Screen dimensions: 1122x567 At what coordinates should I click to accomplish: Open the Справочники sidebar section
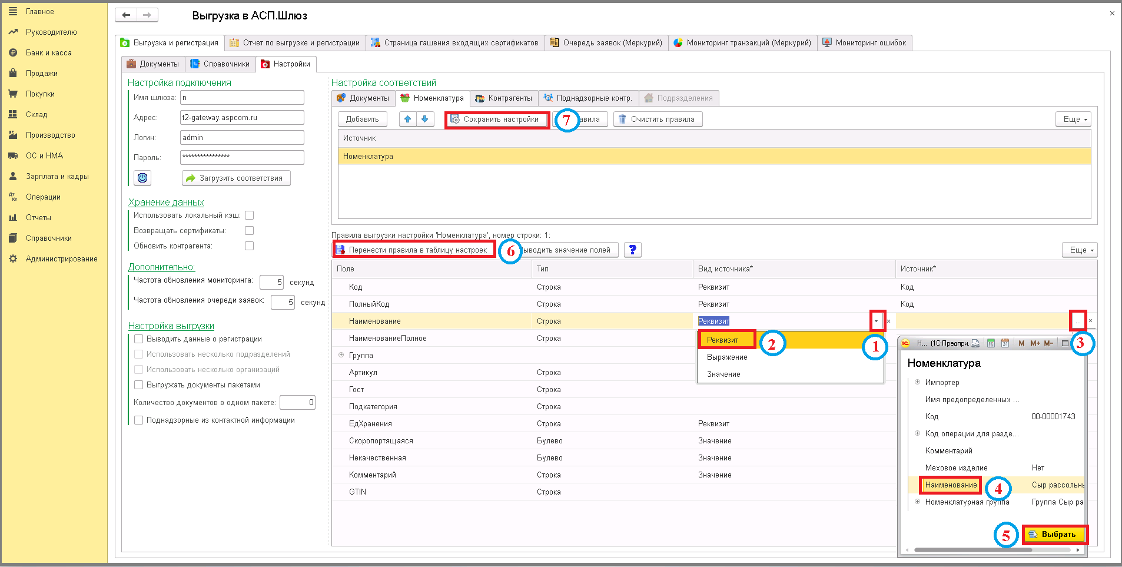[x=48, y=238]
